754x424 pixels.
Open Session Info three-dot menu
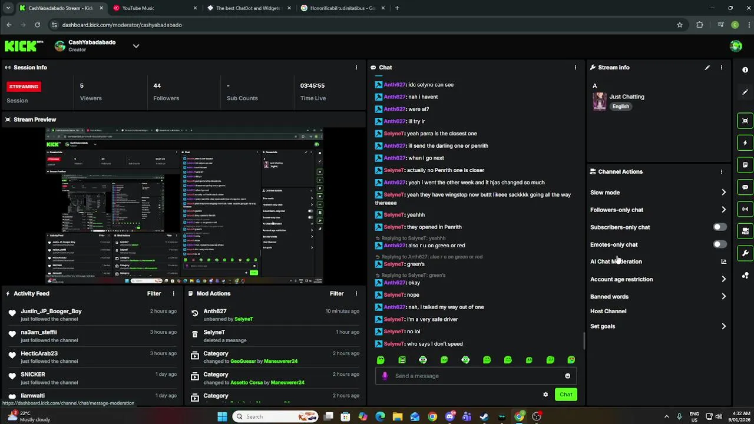point(356,68)
